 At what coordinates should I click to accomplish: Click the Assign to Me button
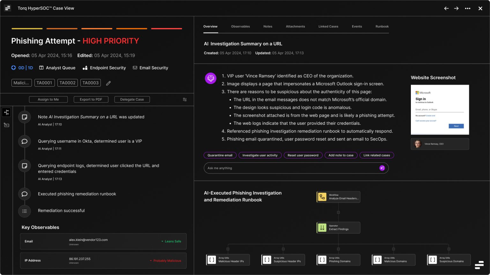(48, 99)
